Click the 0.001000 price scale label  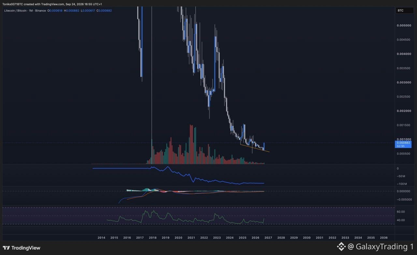click(404, 139)
